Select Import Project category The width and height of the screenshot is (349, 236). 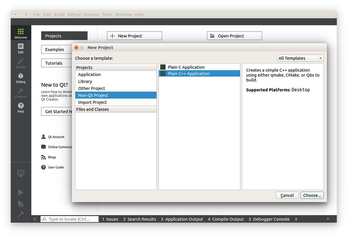click(116, 102)
